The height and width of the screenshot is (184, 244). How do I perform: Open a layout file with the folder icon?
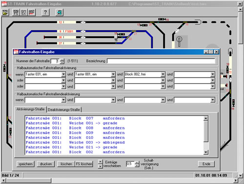pos(5,12)
